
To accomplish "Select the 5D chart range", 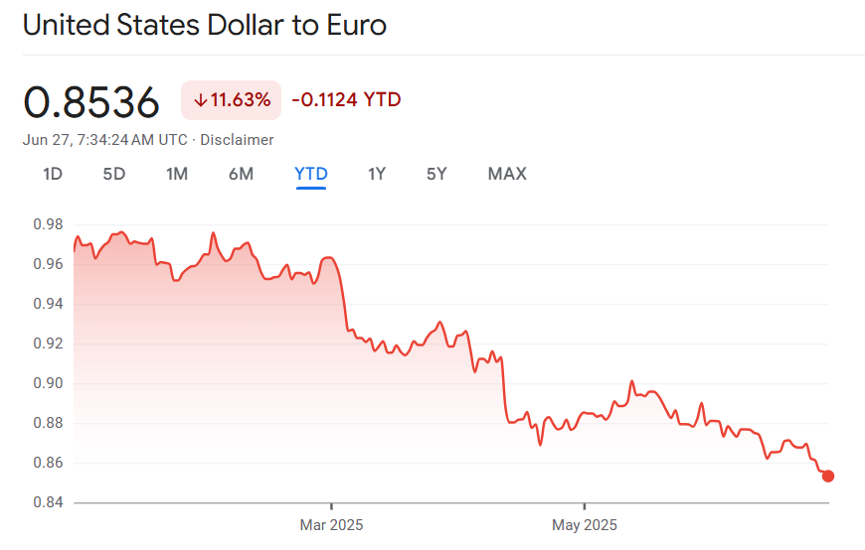I will point(114,175).
